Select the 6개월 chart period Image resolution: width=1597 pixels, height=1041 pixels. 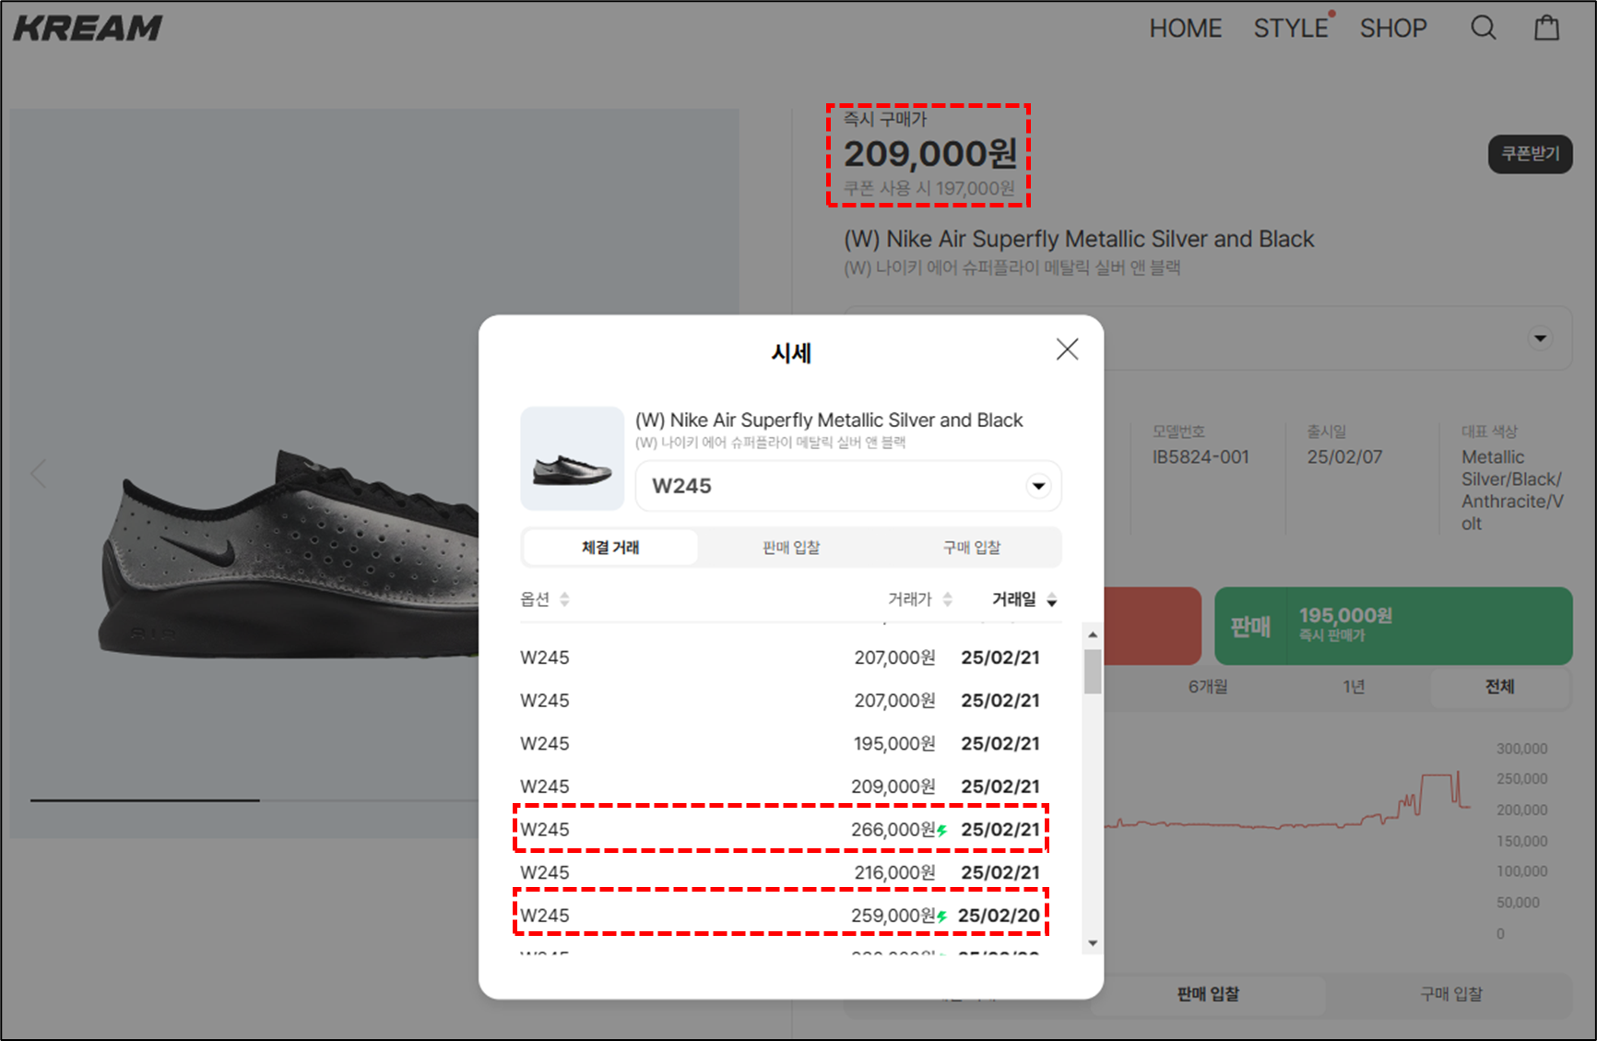tap(1208, 687)
